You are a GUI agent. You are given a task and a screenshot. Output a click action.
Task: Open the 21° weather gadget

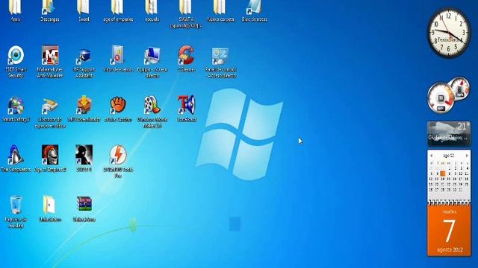click(x=449, y=134)
